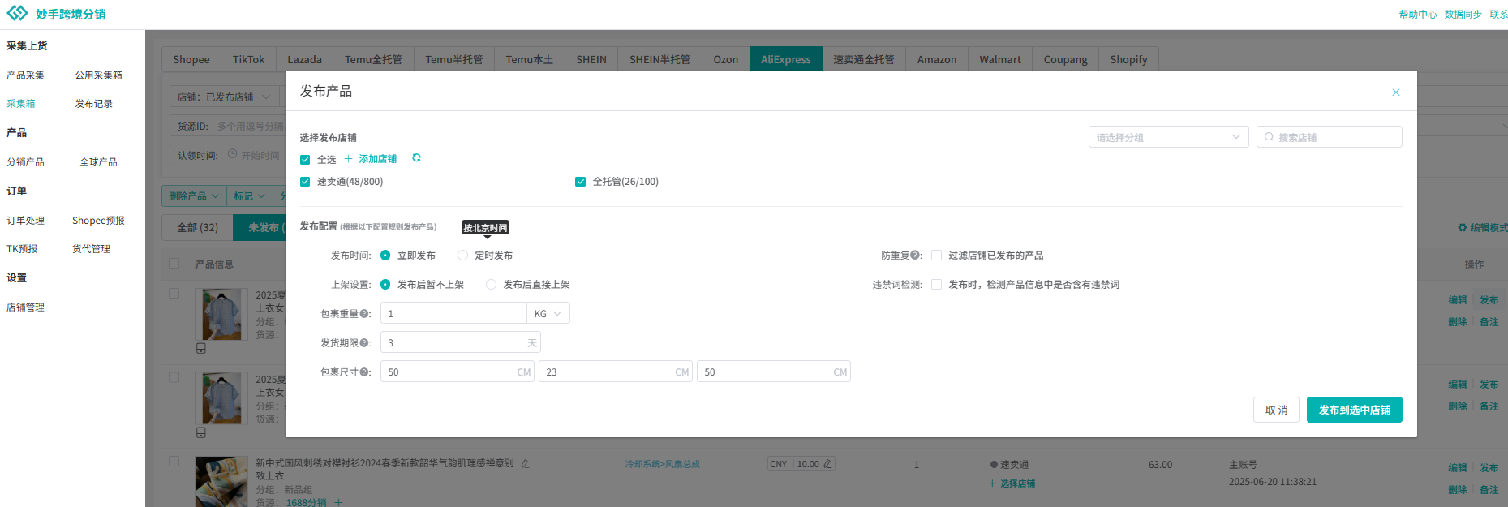Close the 发布产品 dialog with the X icon
Viewport: 1508px width, 507px height.
(x=1396, y=92)
